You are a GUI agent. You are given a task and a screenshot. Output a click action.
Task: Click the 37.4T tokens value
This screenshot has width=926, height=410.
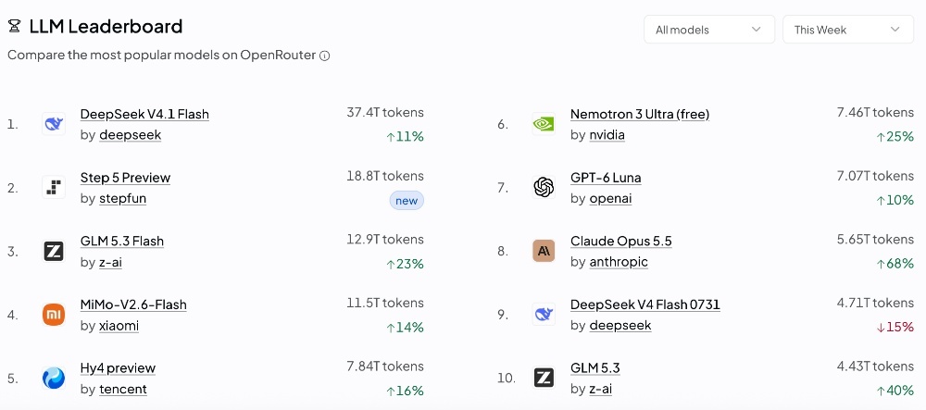pos(385,113)
